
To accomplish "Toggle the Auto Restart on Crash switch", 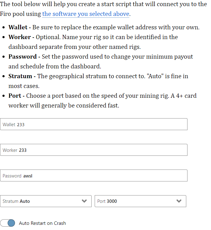I will click(8, 223).
